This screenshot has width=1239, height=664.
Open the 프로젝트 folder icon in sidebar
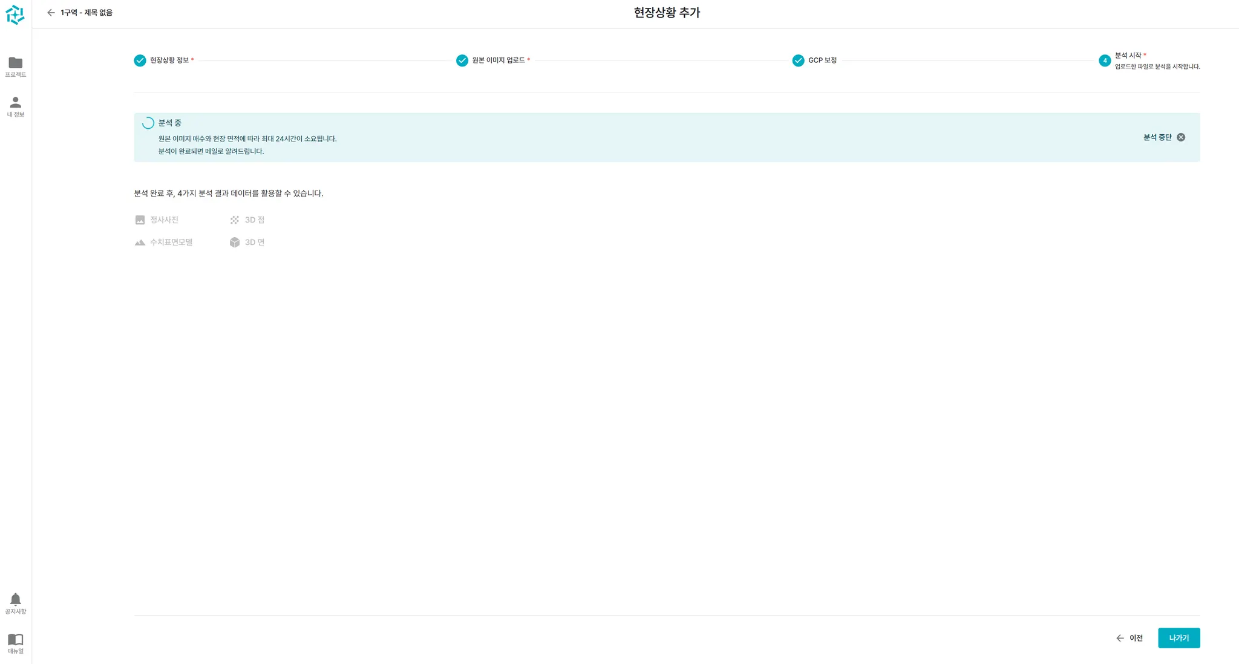click(x=15, y=63)
